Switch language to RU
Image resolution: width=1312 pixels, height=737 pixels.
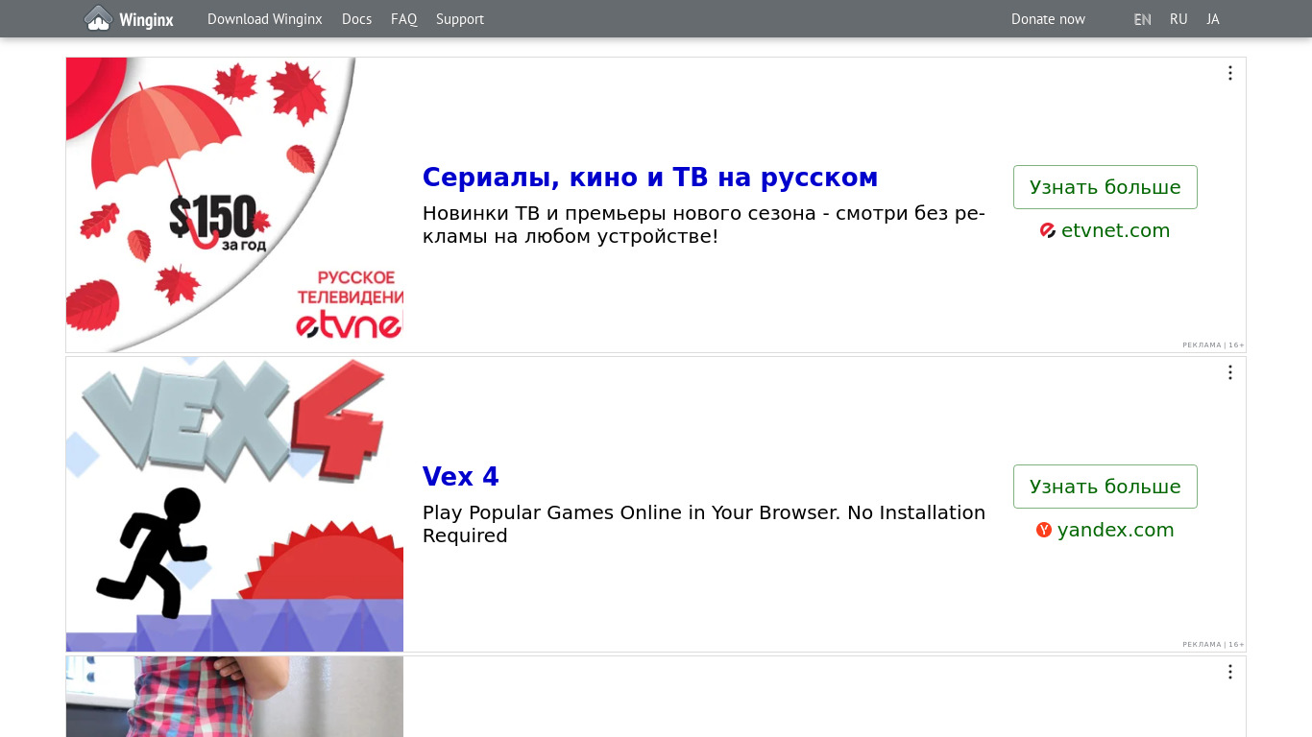point(1178,19)
